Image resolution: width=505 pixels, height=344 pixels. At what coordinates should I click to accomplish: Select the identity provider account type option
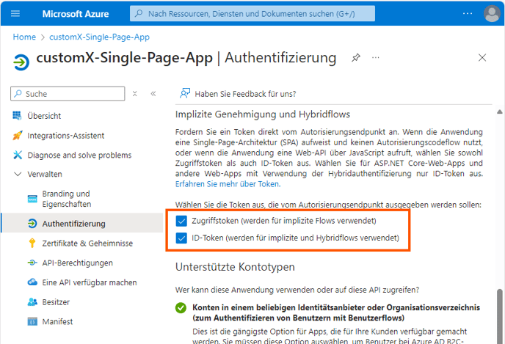pyautogui.click(x=181, y=307)
